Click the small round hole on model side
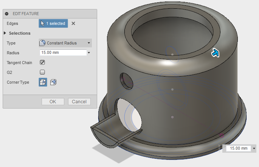 [x=127, y=81]
